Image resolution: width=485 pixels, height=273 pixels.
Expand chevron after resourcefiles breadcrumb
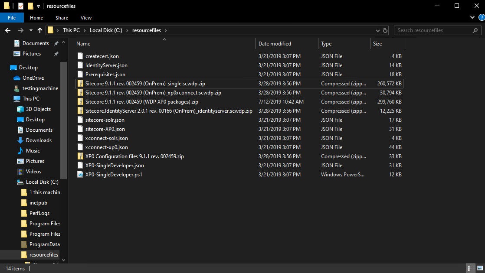point(166,30)
